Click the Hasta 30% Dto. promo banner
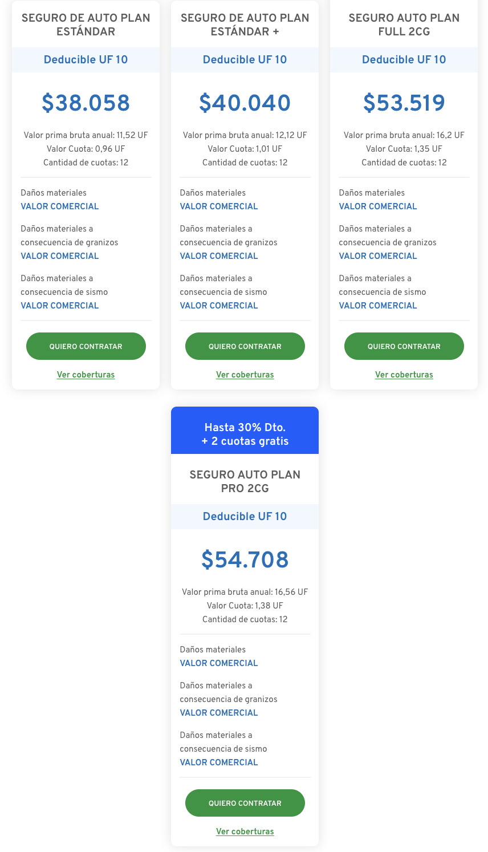The width and height of the screenshot is (488, 852). (x=245, y=434)
